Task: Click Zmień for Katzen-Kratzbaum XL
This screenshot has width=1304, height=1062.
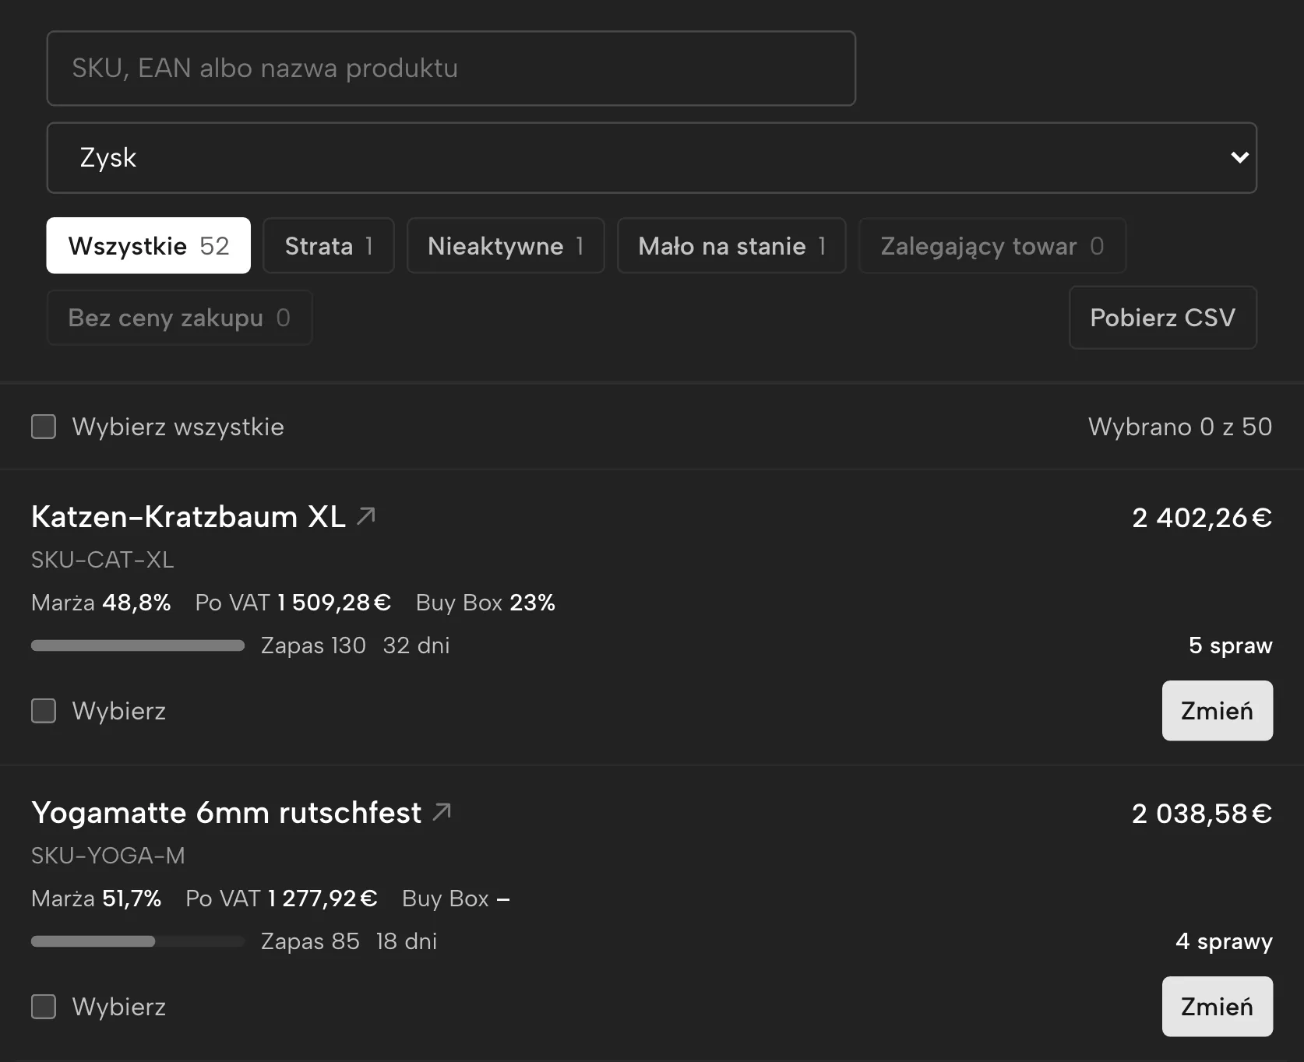Action: pos(1218,711)
